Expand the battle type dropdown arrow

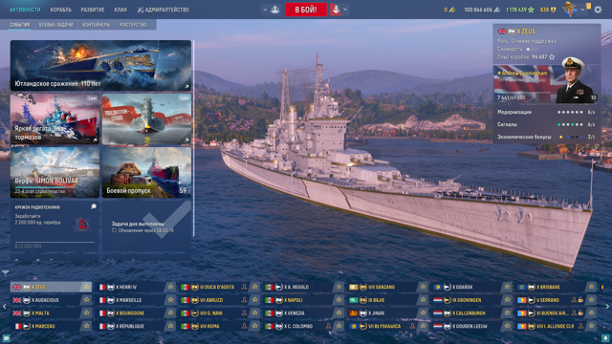pos(345,10)
